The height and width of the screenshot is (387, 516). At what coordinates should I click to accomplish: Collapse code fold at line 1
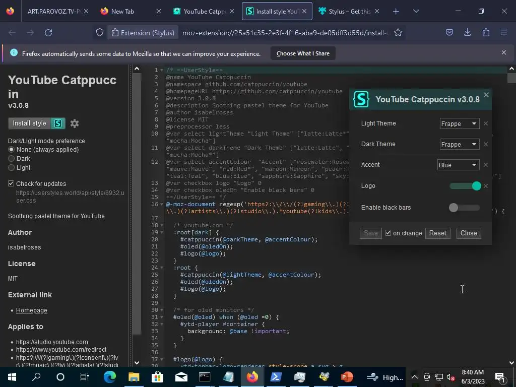(x=162, y=70)
